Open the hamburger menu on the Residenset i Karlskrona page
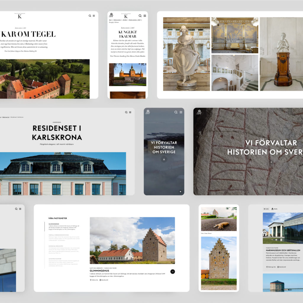 [x=130, y=112]
